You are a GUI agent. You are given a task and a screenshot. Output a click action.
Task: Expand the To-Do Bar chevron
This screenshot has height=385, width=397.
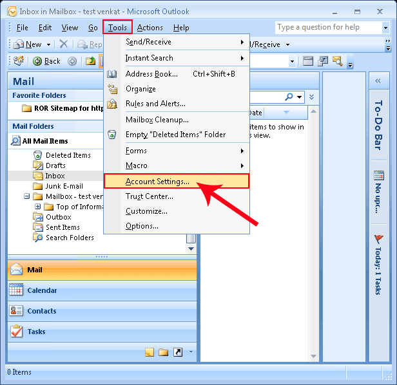pyautogui.click(x=378, y=80)
